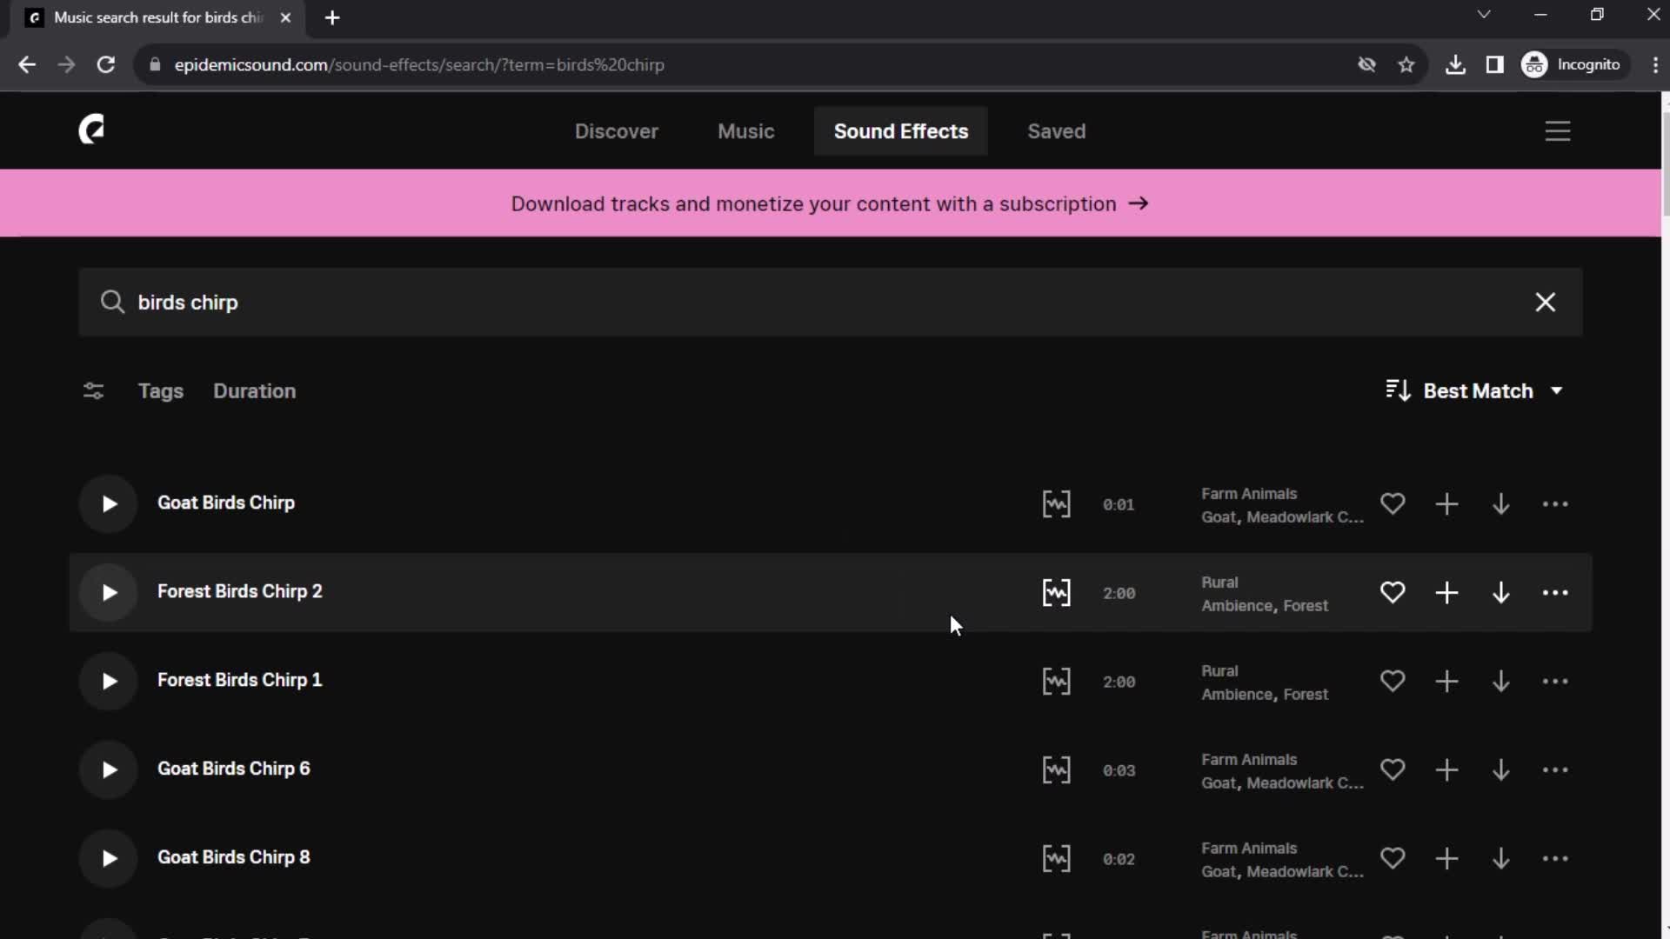Open the tab search chevron

click(x=1484, y=15)
